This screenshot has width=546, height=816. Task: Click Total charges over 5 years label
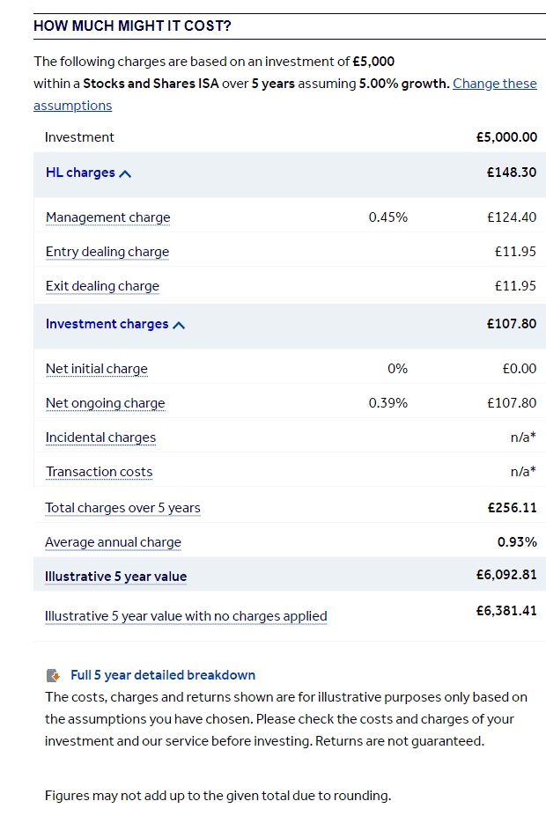point(122,508)
